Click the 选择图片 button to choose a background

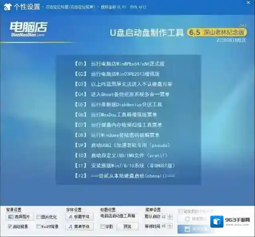20,217
